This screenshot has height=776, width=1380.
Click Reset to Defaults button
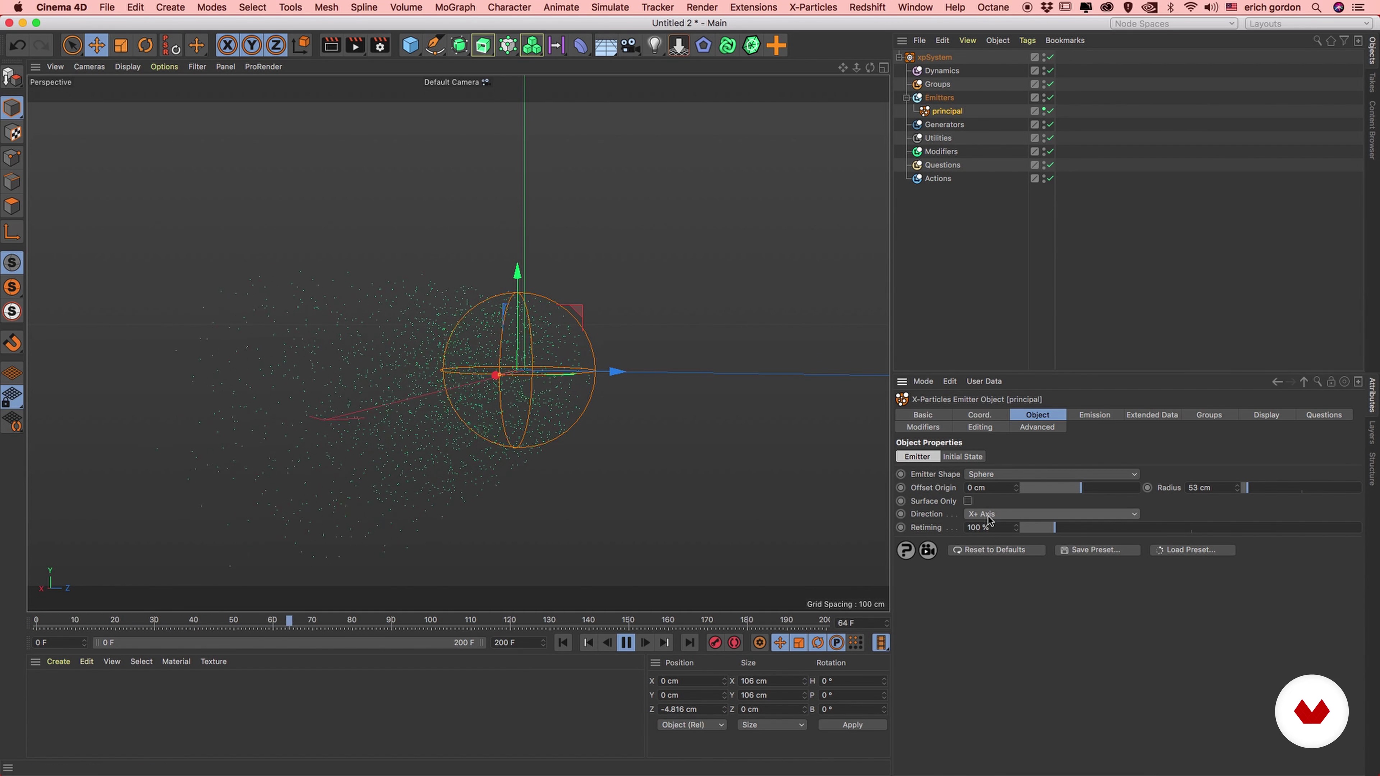click(x=996, y=549)
